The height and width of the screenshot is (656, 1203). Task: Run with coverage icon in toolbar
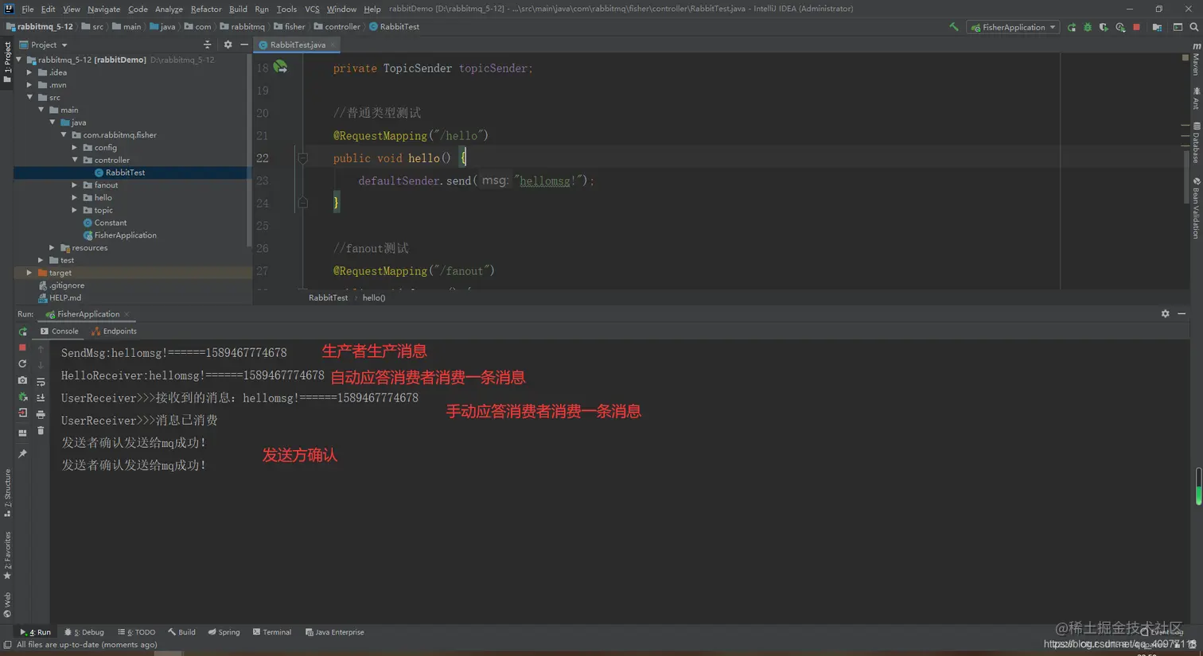point(1104,27)
